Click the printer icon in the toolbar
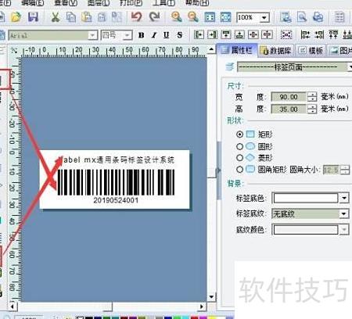The height and width of the screenshot is (319, 352). pyautogui.click(x=318, y=17)
